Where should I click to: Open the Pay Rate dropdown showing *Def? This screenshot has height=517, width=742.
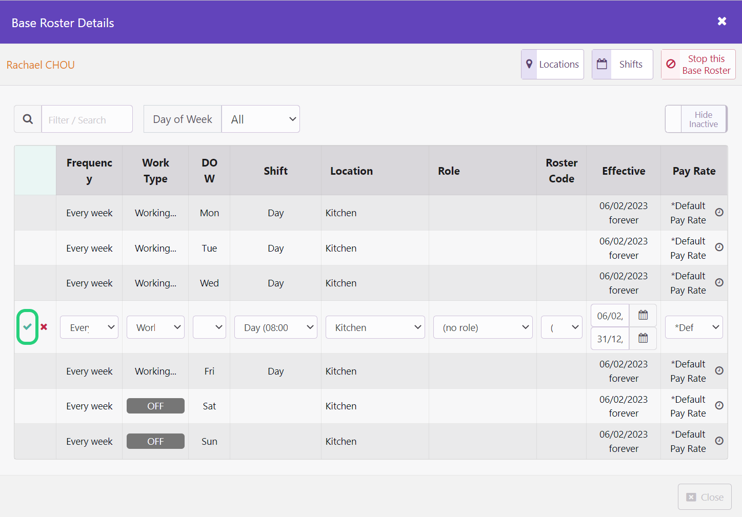[x=694, y=327]
